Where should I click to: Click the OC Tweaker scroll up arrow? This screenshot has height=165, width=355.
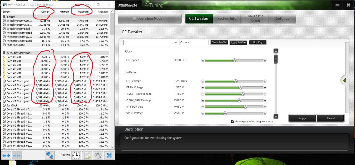tap(276, 51)
